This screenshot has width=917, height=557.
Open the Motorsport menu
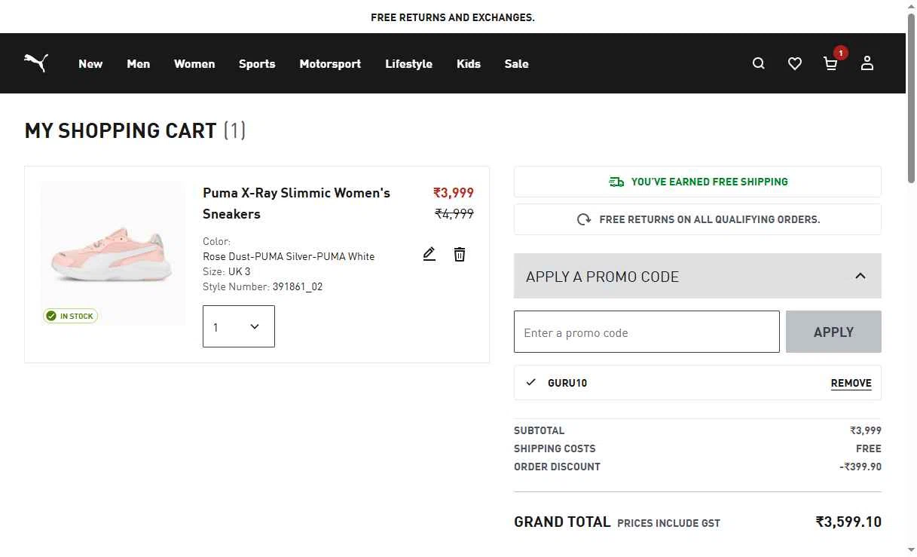click(330, 64)
